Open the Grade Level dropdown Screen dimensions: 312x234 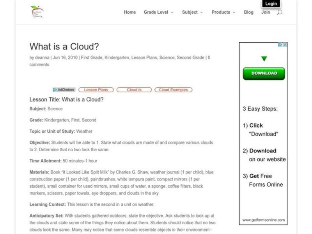click(157, 12)
